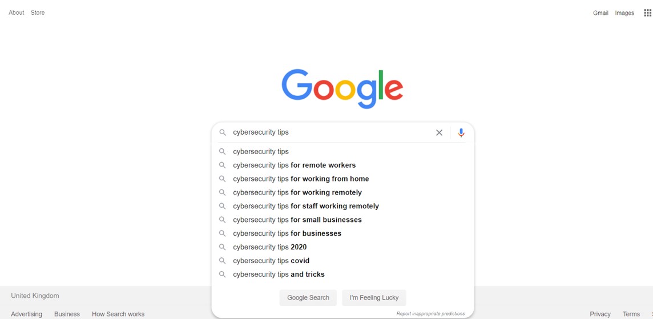The image size is (653, 319).
Task: Click the voice search microphone icon
Action: (461, 132)
